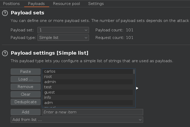Switch to the Positions tab
190x127 pixels.
(11, 4)
